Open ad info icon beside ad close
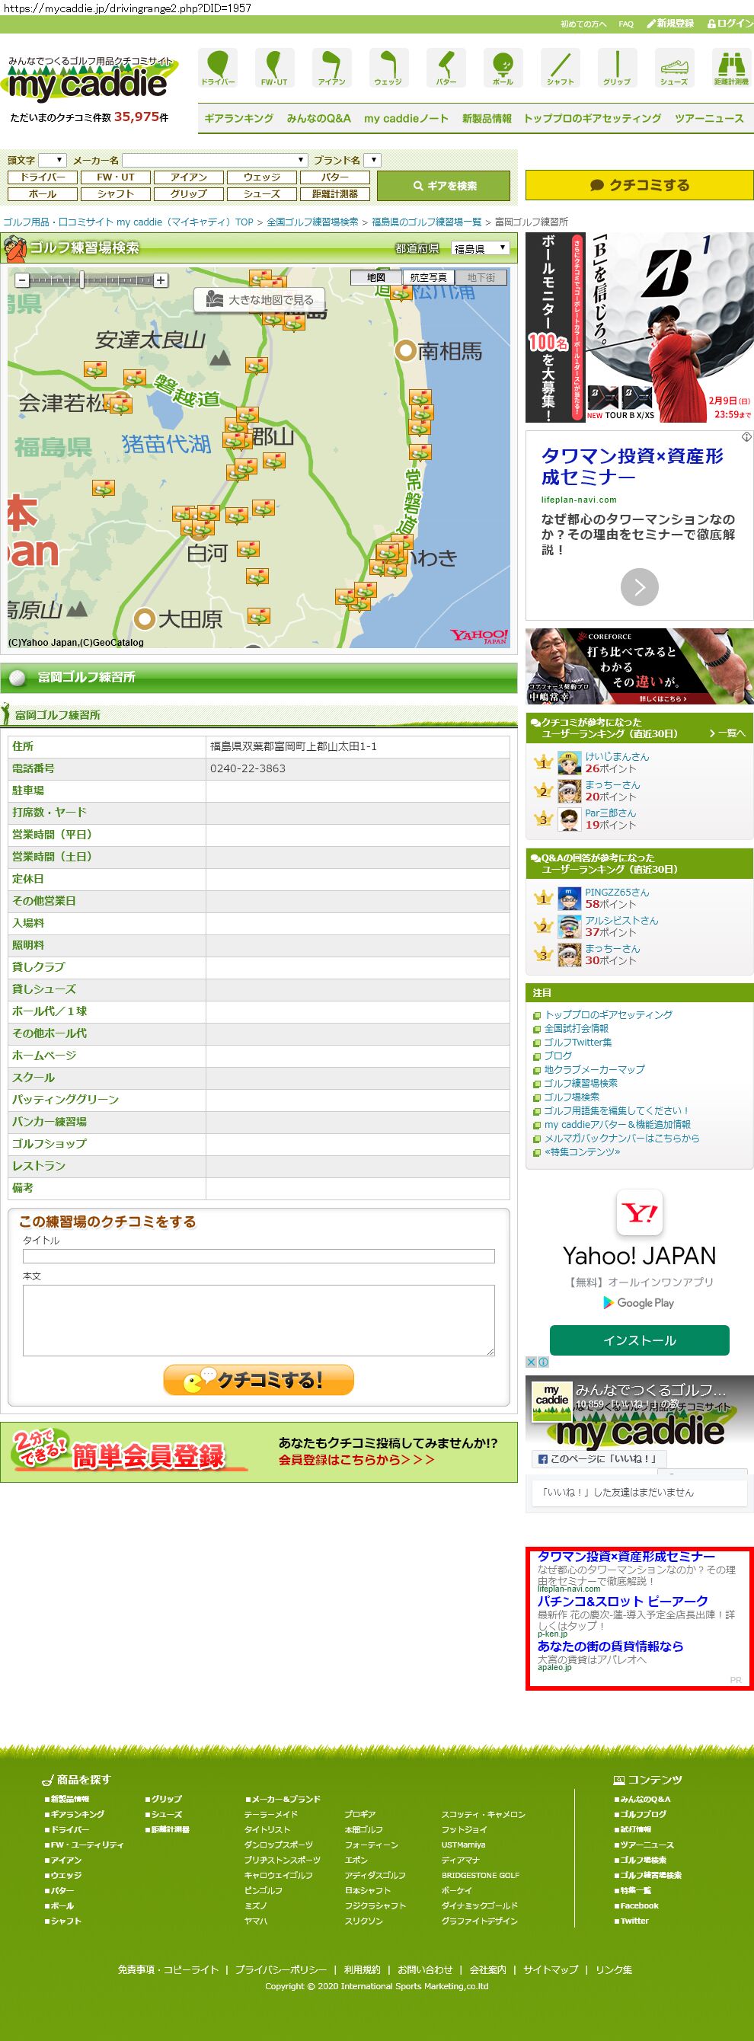Viewport: 754px width, 2041px height. coord(543,1361)
